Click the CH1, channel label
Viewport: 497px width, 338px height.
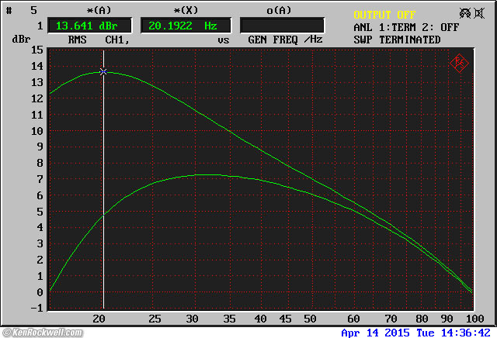[x=117, y=40]
